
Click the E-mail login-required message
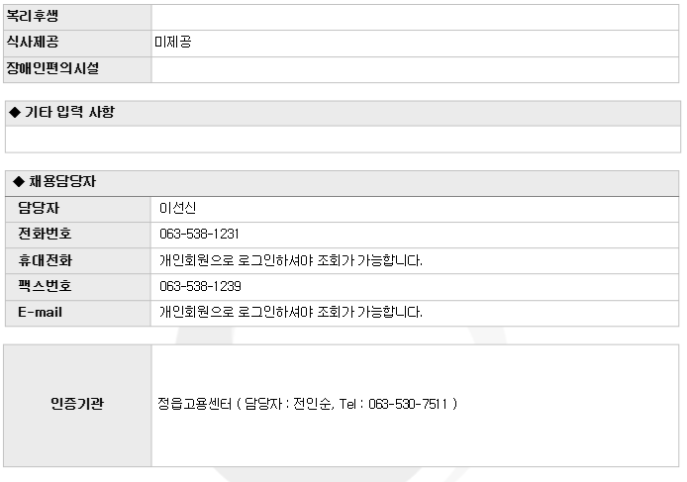pyautogui.click(x=291, y=312)
